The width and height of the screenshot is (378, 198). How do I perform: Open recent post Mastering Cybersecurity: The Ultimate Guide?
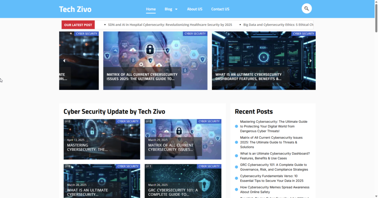tap(274, 126)
